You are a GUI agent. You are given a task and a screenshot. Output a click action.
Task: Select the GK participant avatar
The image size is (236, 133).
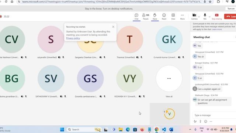point(169,40)
